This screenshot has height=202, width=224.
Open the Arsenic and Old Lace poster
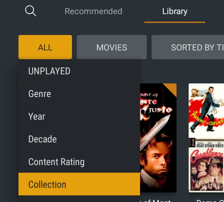206,110
